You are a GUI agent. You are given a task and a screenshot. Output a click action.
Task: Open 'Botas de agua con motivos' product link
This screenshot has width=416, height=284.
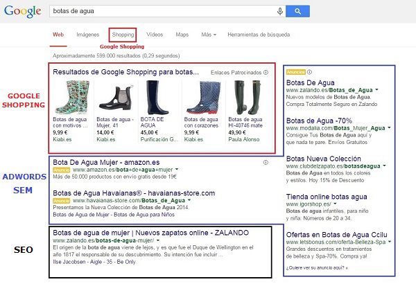pyautogui.click(x=70, y=122)
